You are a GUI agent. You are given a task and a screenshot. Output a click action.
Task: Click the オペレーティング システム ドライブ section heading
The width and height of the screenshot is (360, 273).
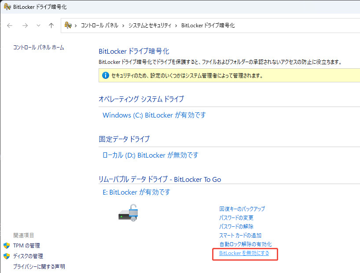(x=141, y=99)
